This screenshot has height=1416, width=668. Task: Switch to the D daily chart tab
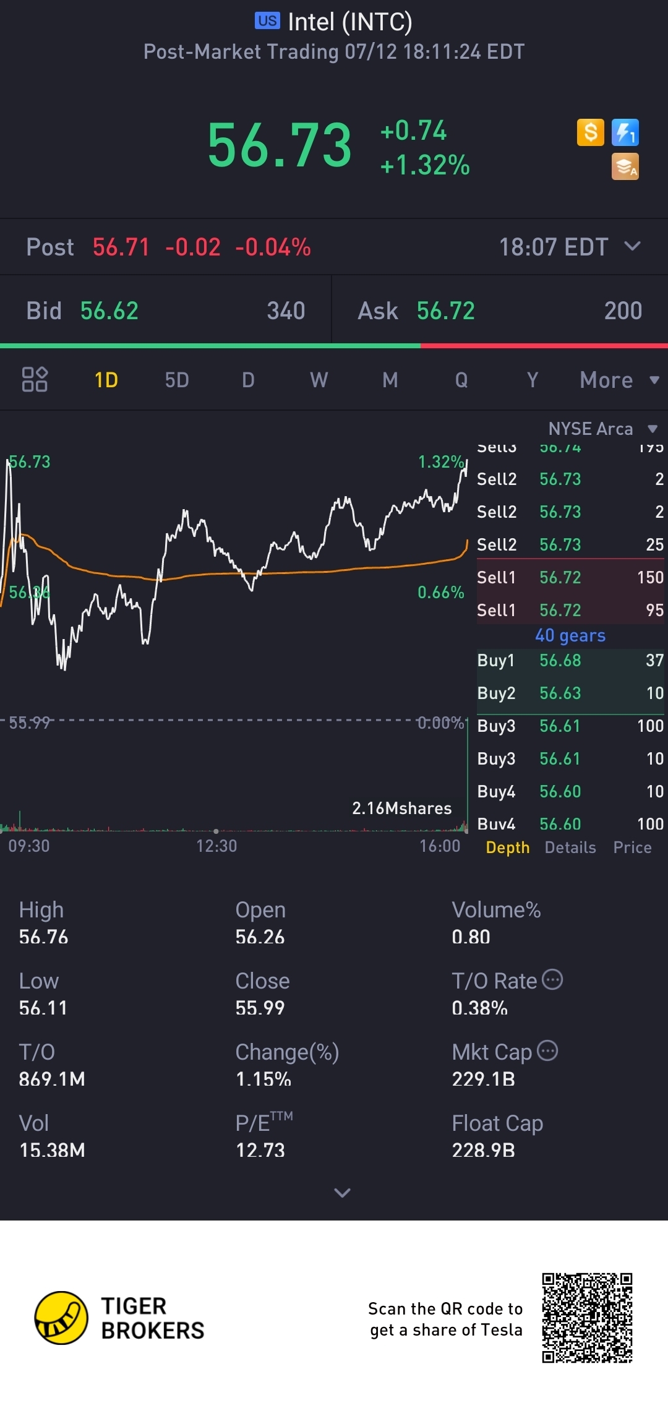pyautogui.click(x=248, y=380)
